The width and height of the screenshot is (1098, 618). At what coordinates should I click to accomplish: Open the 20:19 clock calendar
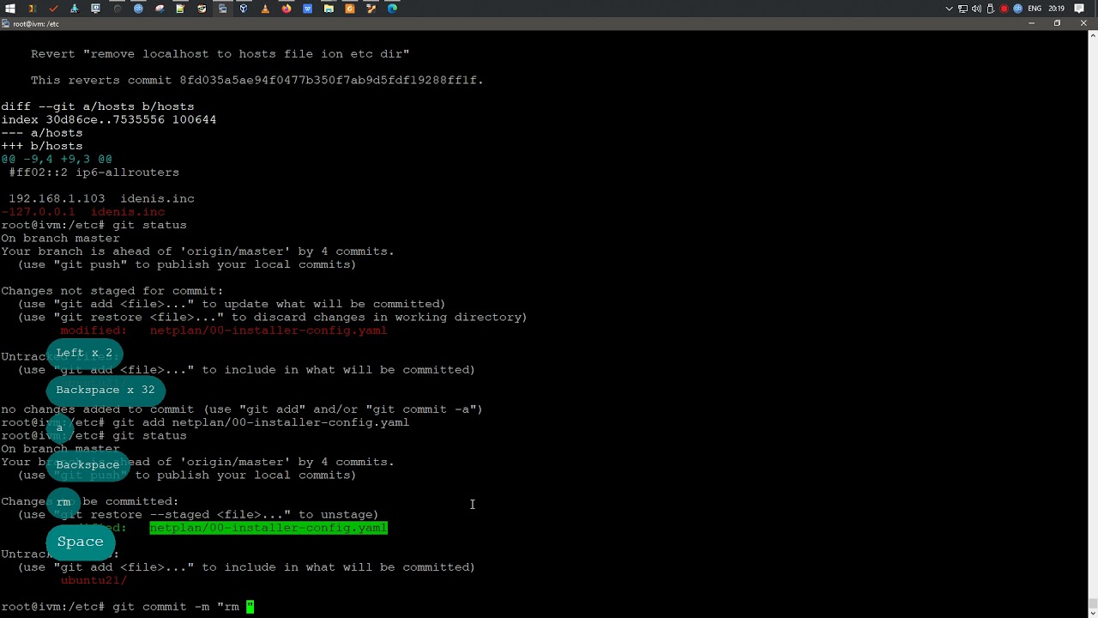click(x=1056, y=9)
